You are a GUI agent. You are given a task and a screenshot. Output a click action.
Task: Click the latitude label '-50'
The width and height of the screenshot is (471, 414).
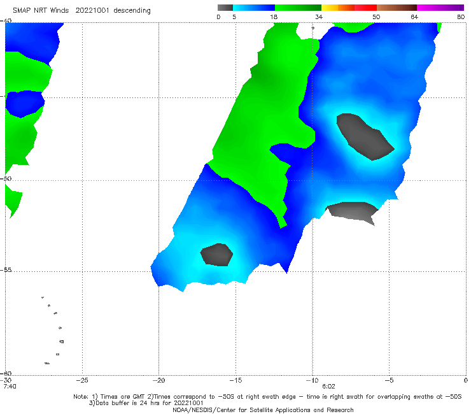tap(6, 178)
